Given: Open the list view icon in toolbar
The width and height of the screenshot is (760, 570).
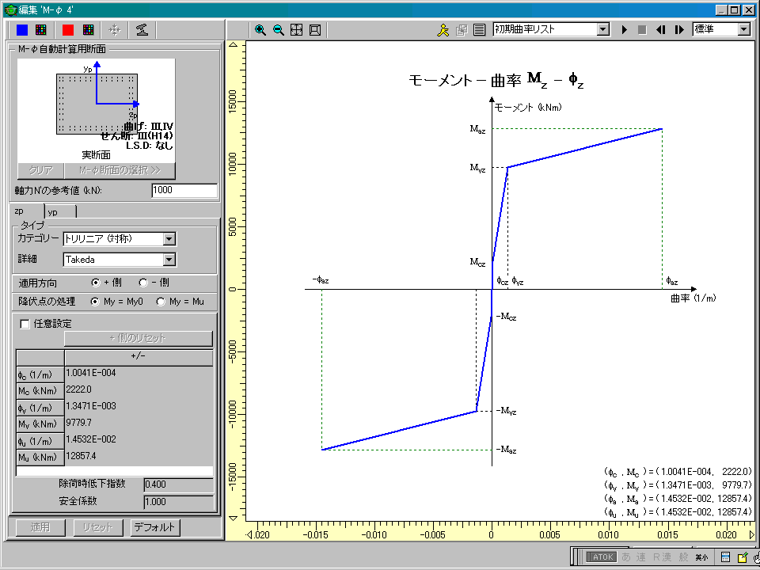Looking at the screenshot, I should click(x=479, y=30).
